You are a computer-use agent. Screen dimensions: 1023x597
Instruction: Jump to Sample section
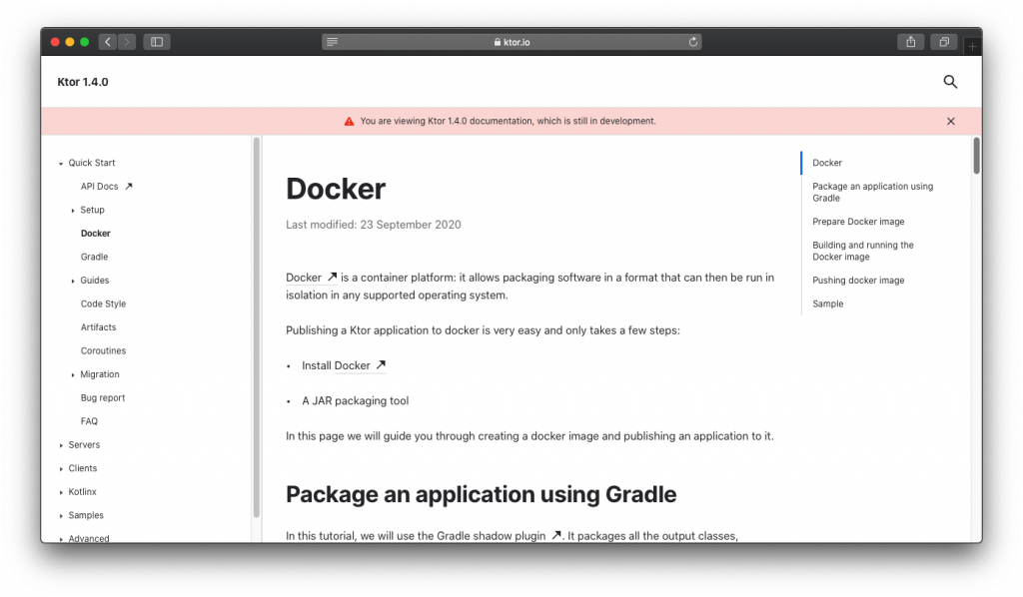[827, 303]
